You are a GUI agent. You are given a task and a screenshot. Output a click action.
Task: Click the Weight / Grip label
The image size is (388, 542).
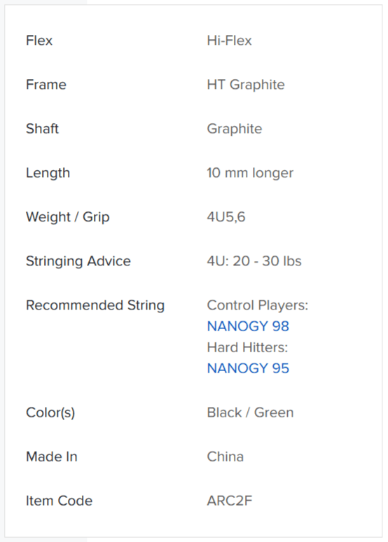point(68,217)
